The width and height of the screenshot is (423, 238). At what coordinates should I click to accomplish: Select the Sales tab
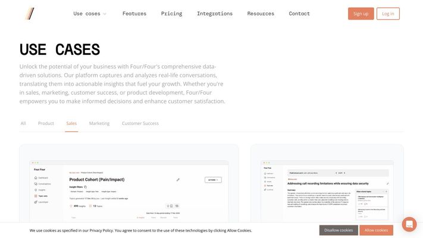tap(71, 123)
